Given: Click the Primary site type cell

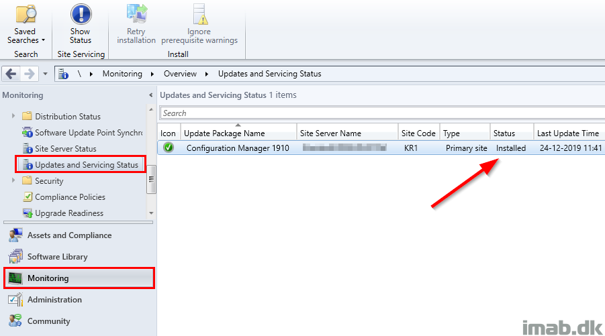Looking at the screenshot, I should [467, 148].
